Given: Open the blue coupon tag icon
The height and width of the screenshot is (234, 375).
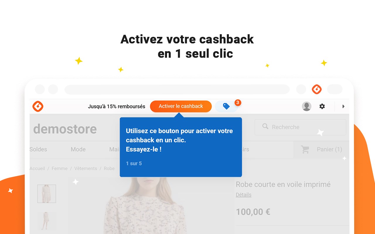Looking at the screenshot, I should tap(226, 106).
